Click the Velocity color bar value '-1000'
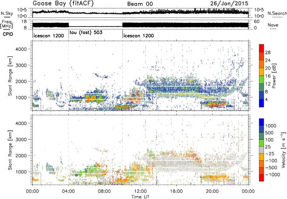 click(273, 175)
